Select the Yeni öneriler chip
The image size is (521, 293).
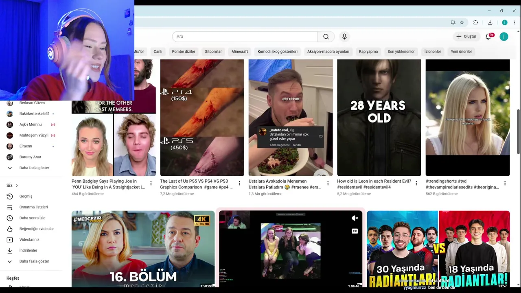(462, 52)
